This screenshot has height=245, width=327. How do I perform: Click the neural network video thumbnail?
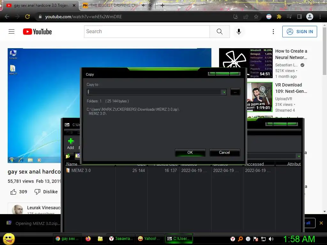click(246, 63)
